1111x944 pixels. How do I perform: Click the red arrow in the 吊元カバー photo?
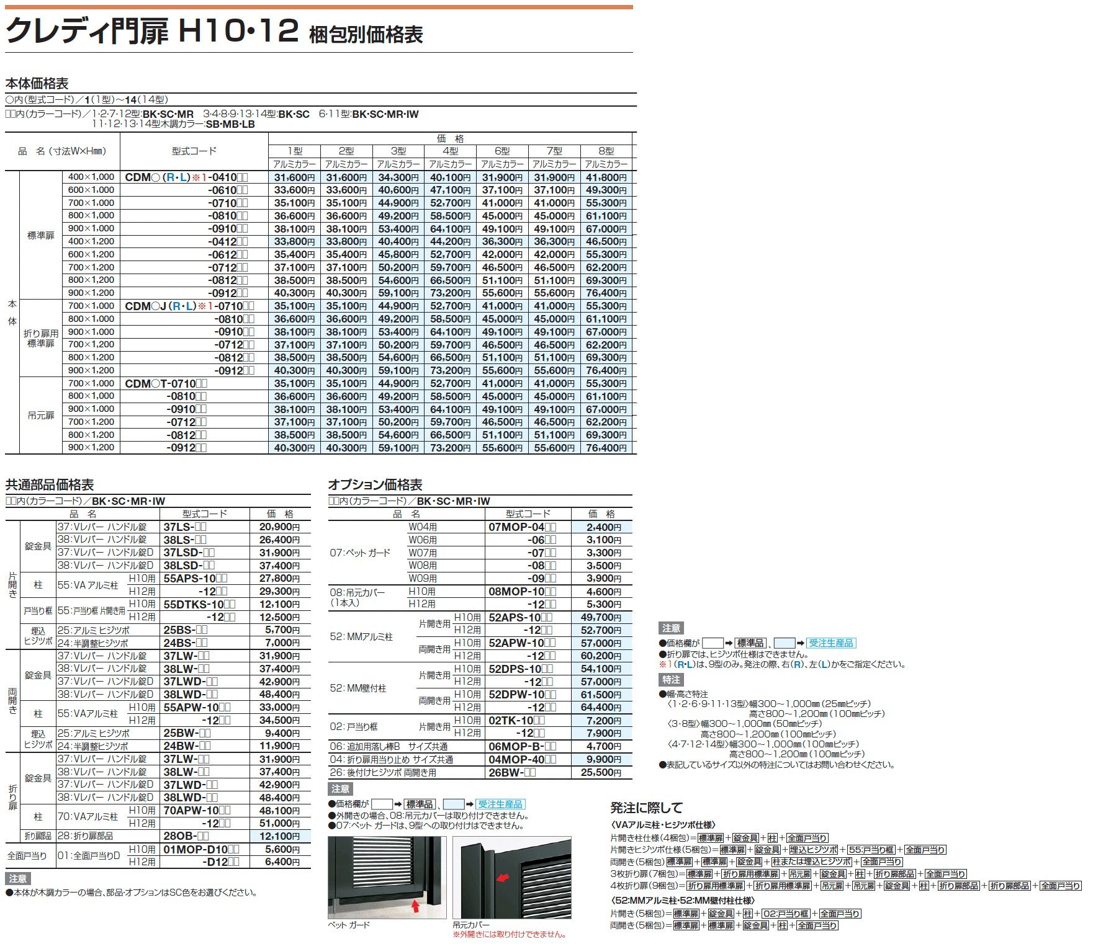(503, 878)
